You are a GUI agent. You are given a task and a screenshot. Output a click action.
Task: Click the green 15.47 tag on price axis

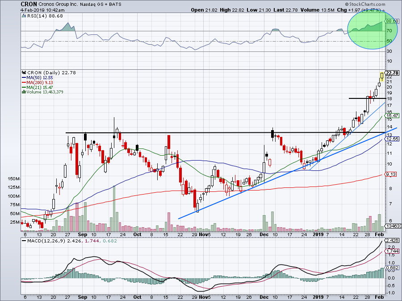[392, 116]
